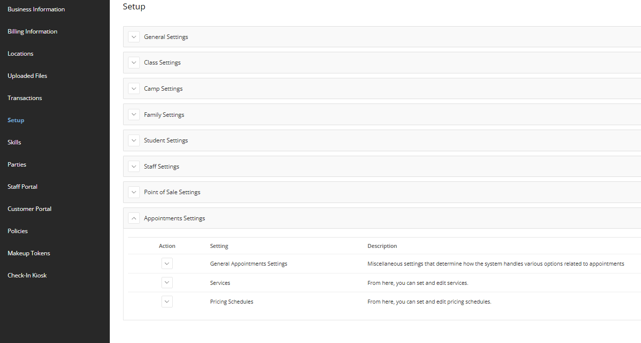Image resolution: width=641 pixels, height=343 pixels.
Task: Expand the Staff Settings section chevron
Action: 134,167
